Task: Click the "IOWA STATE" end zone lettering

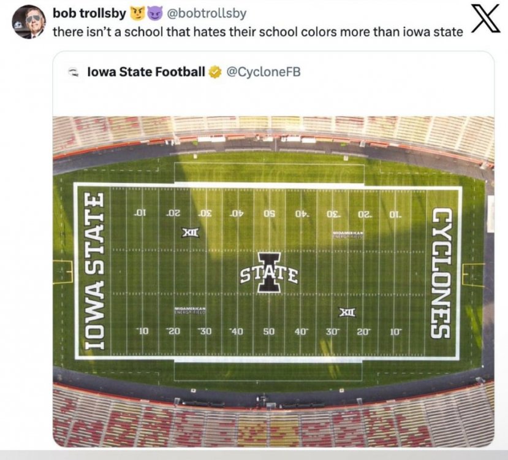Action: click(93, 271)
